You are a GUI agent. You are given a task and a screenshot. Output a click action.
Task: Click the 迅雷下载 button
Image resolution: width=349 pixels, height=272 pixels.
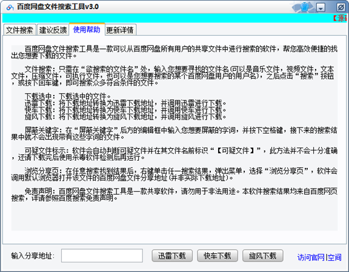(172, 256)
